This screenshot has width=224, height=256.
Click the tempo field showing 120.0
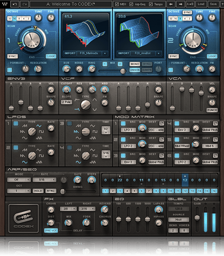(179, 209)
